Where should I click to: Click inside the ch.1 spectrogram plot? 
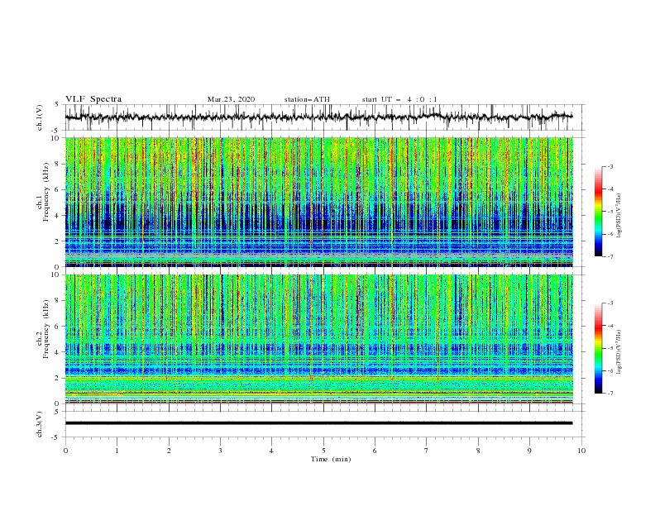tap(319, 202)
